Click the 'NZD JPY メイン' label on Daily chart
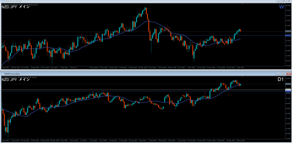Screen dimensions: 292x143 point(15,80)
